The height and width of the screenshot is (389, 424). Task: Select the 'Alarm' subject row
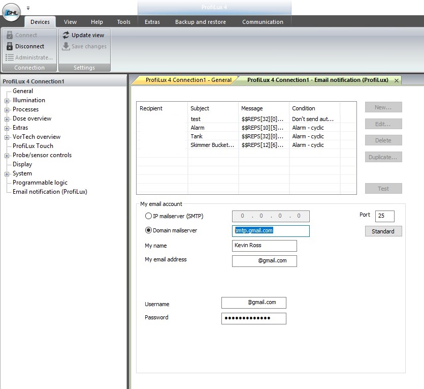198,128
